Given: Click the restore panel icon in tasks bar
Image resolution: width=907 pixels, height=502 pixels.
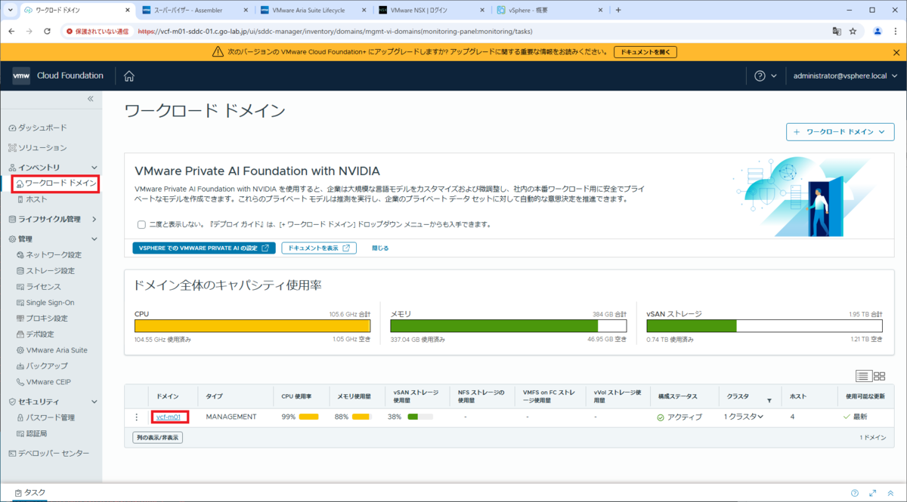Looking at the screenshot, I should tap(891, 492).
